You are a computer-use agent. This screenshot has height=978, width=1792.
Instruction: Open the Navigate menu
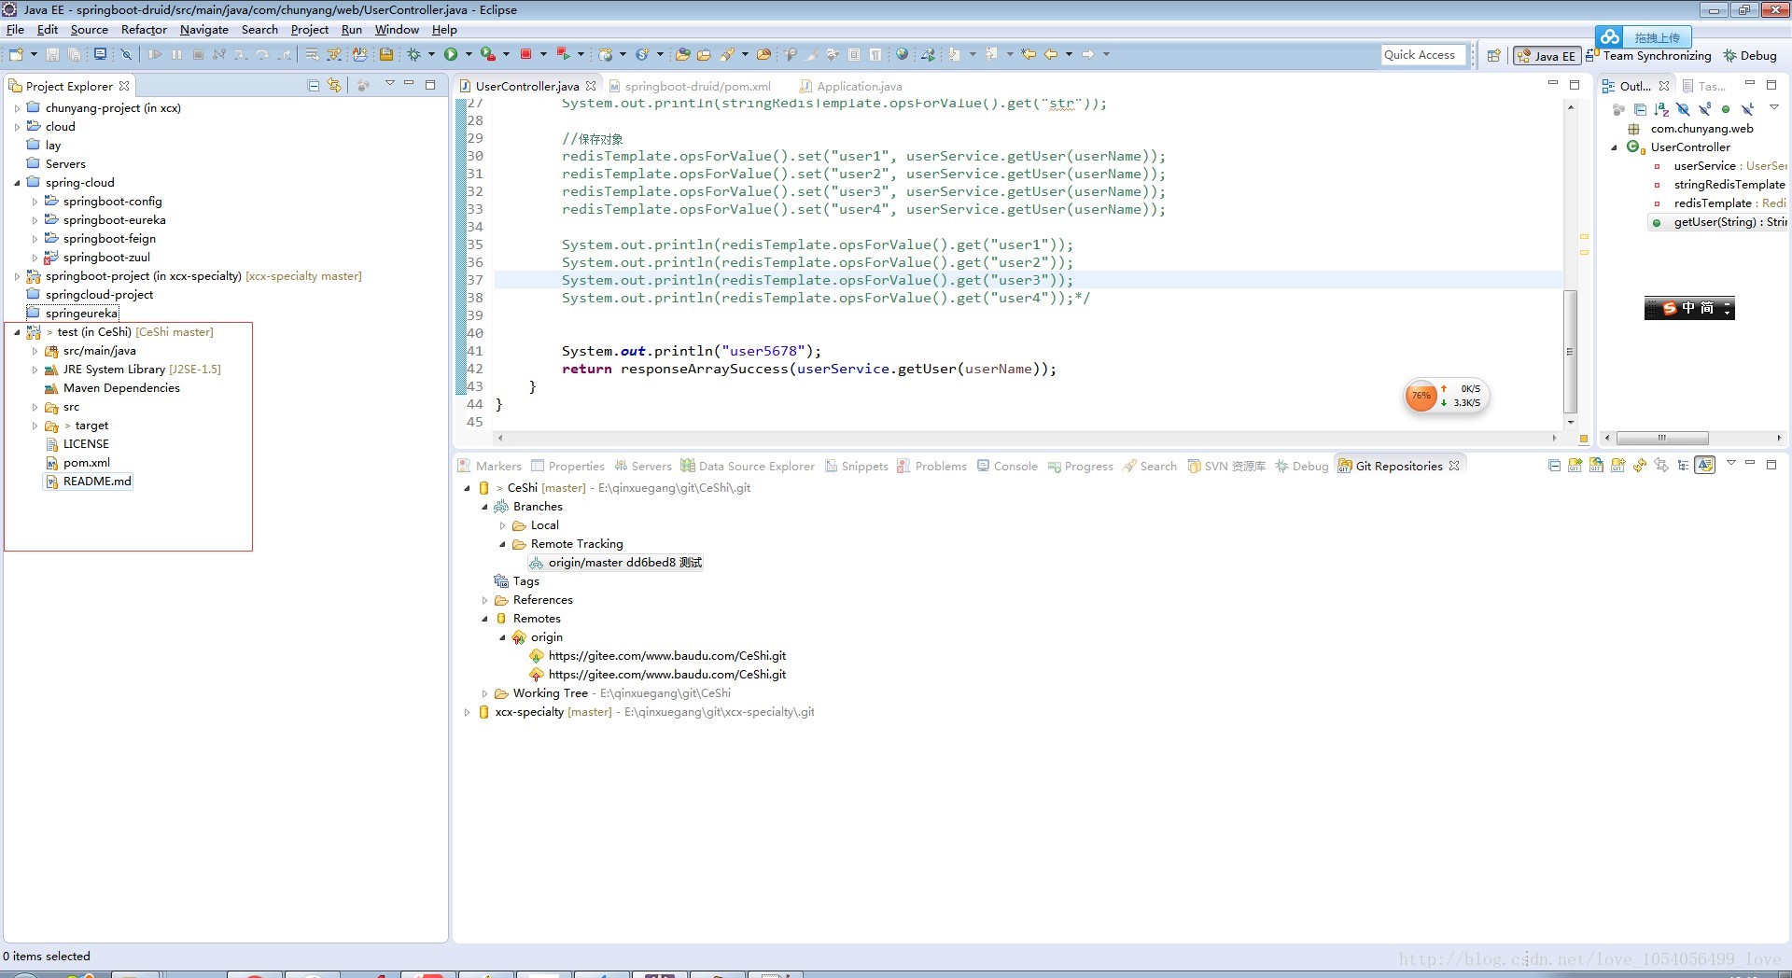click(x=204, y=30)
